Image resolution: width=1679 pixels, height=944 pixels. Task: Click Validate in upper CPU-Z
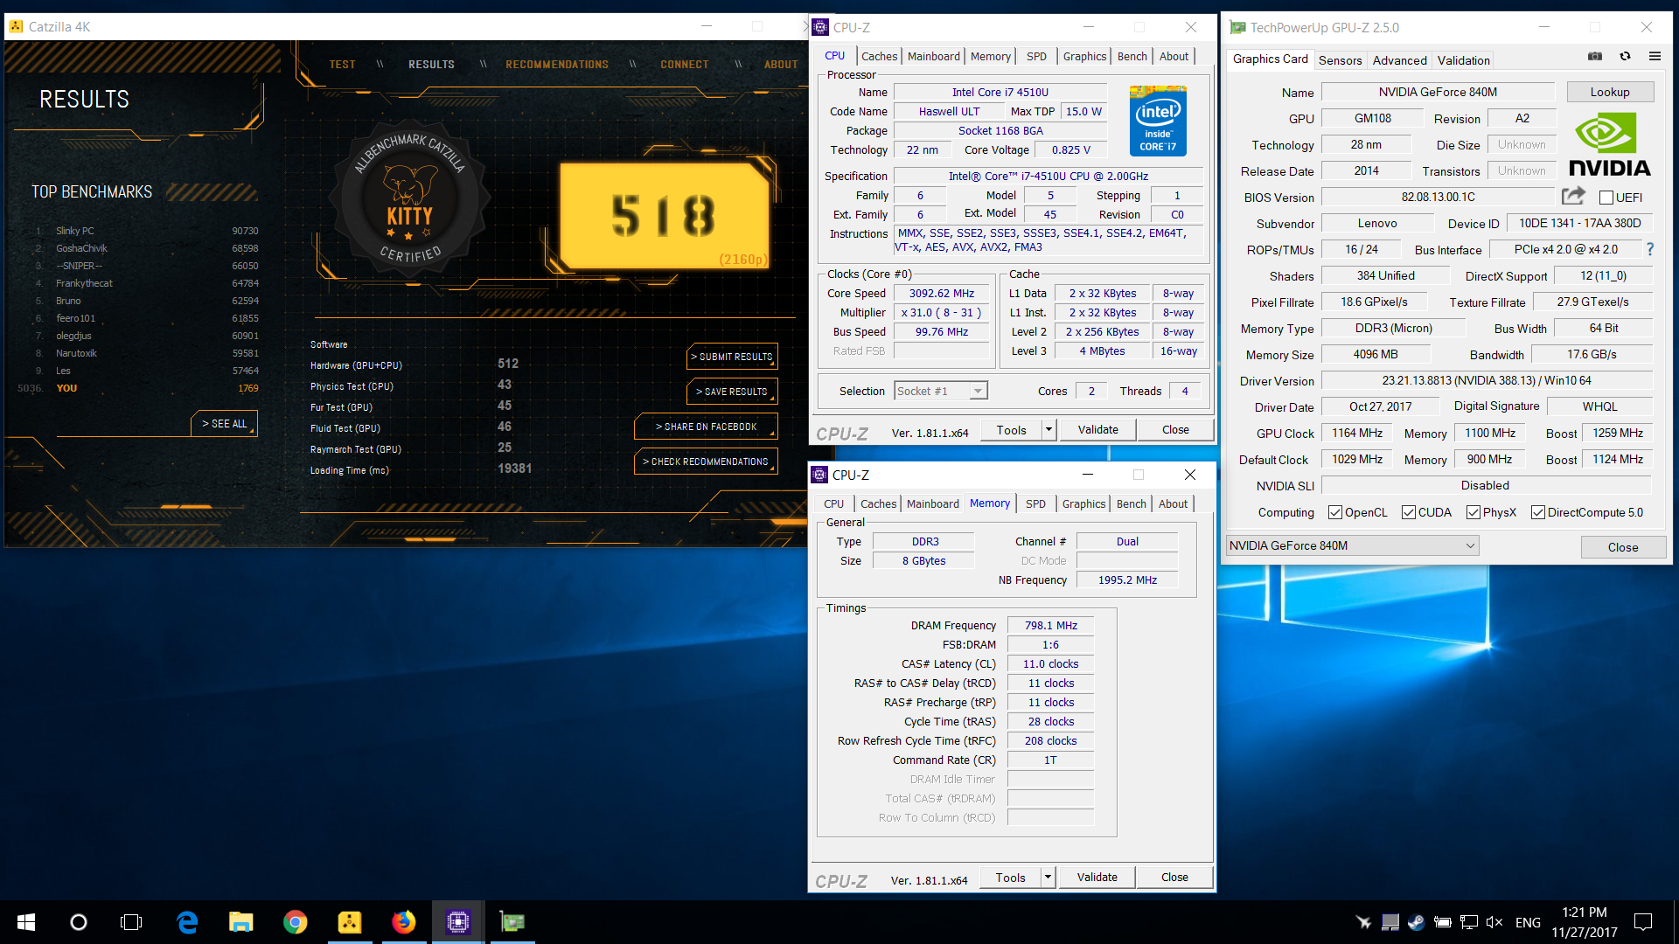[x=1097, y=429]
